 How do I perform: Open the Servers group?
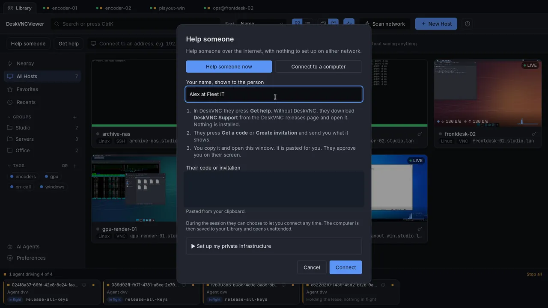(42, 139)
